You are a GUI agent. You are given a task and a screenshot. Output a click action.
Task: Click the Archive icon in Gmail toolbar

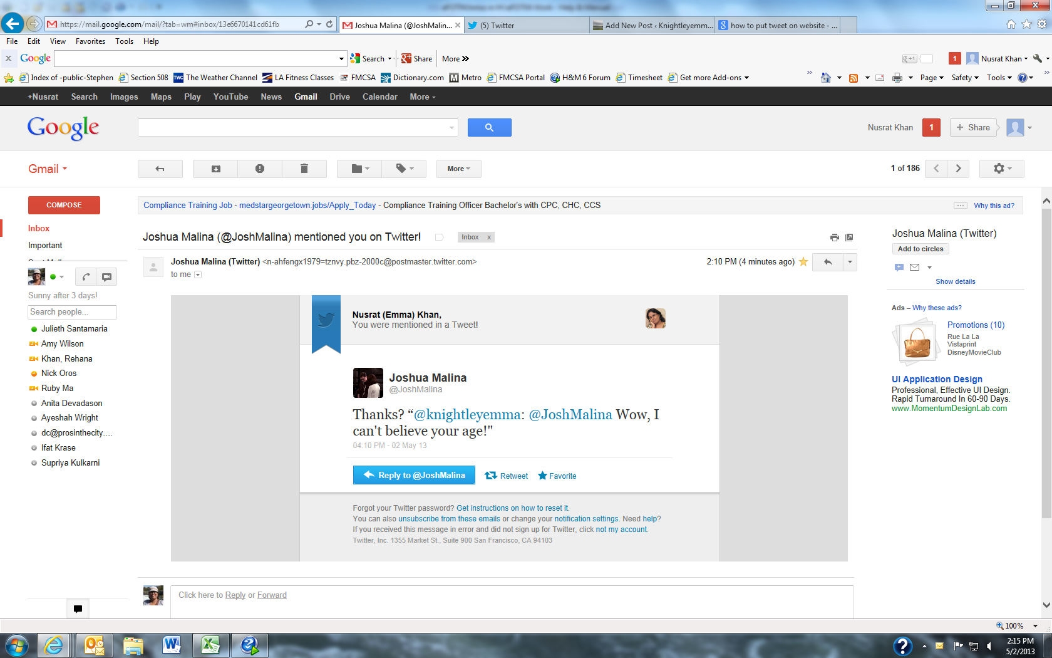pos(215,169)
